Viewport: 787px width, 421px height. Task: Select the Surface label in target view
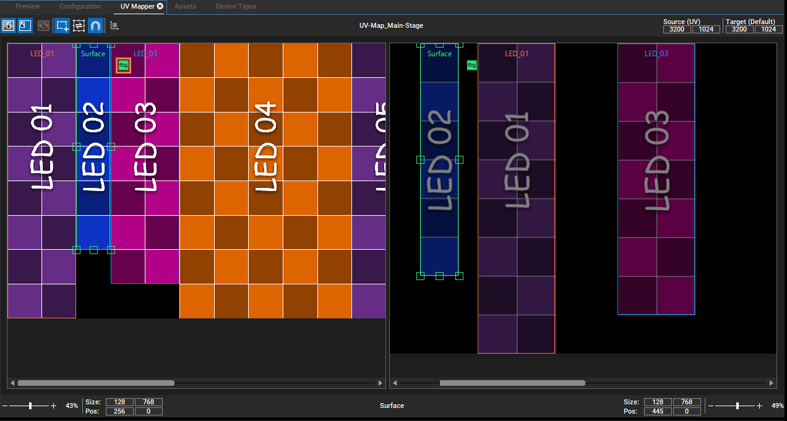click(x=439, y=54)
